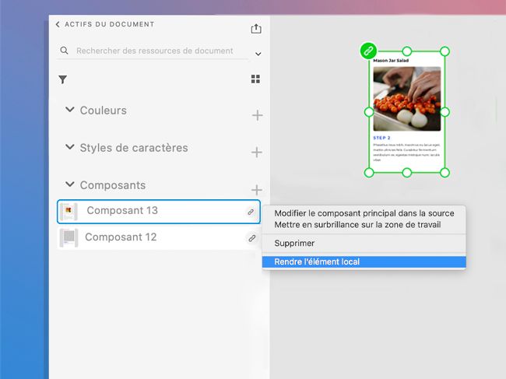Choose Modifier le composant principal dans la source
The width and height of the screenshot is (506, 379).
pyautogui.click(x=364, y=213)
